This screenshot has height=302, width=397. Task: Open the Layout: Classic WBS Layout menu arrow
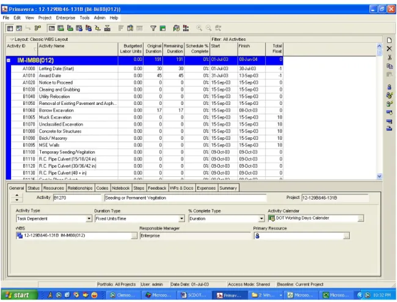click(12, 40)
